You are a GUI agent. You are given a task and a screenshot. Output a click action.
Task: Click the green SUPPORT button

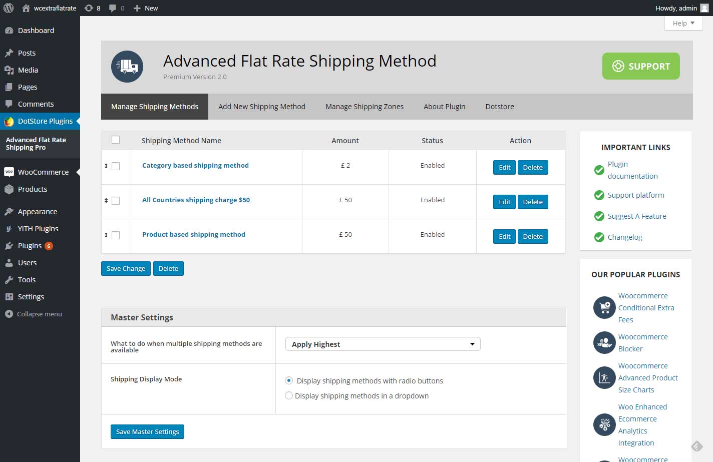641,66
